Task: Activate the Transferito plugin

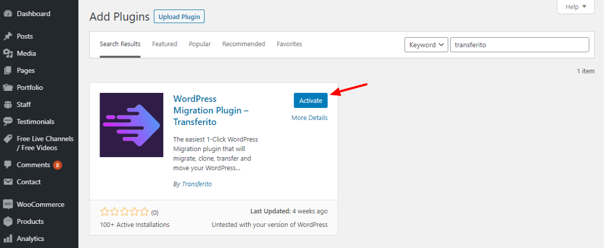Action: [311, 100]
